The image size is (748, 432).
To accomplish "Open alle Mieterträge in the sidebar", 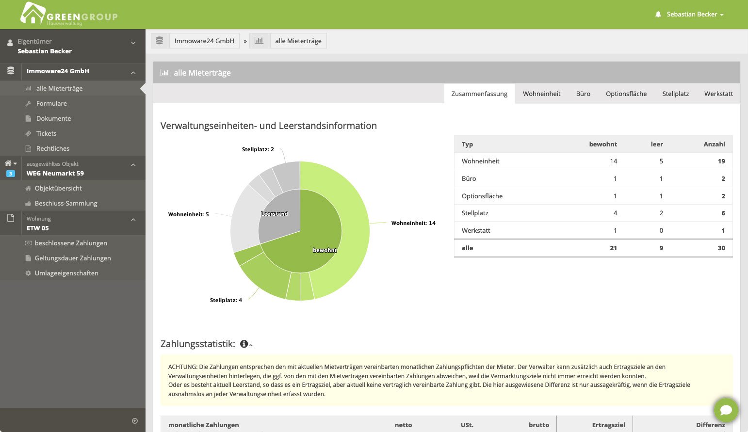I will click(59, 88).
